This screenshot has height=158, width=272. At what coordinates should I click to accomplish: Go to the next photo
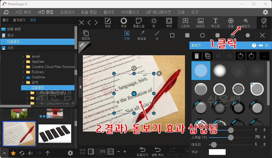[96, 23]
